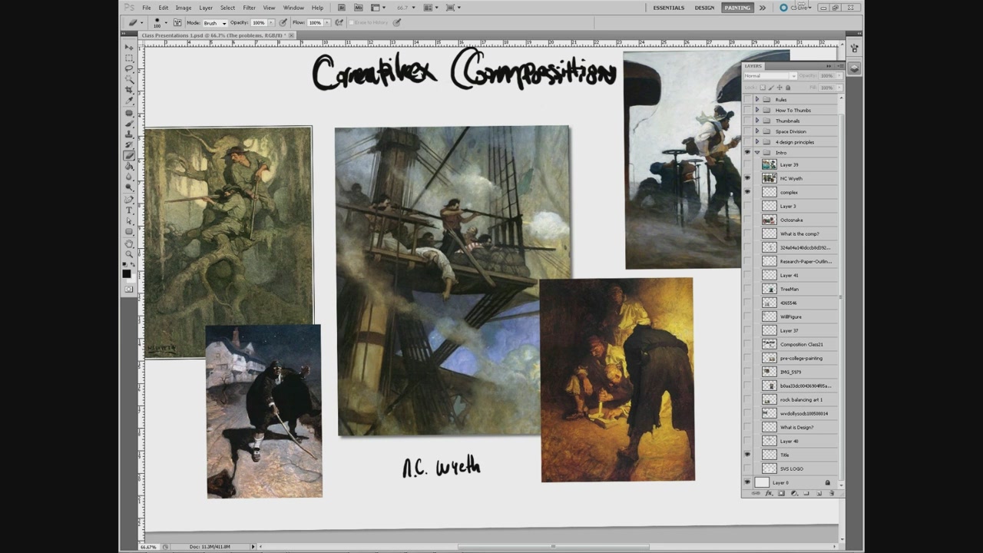The image size is (983, 553).
Task: Enable Erase to History checkbox
Action: coord(352,22)
